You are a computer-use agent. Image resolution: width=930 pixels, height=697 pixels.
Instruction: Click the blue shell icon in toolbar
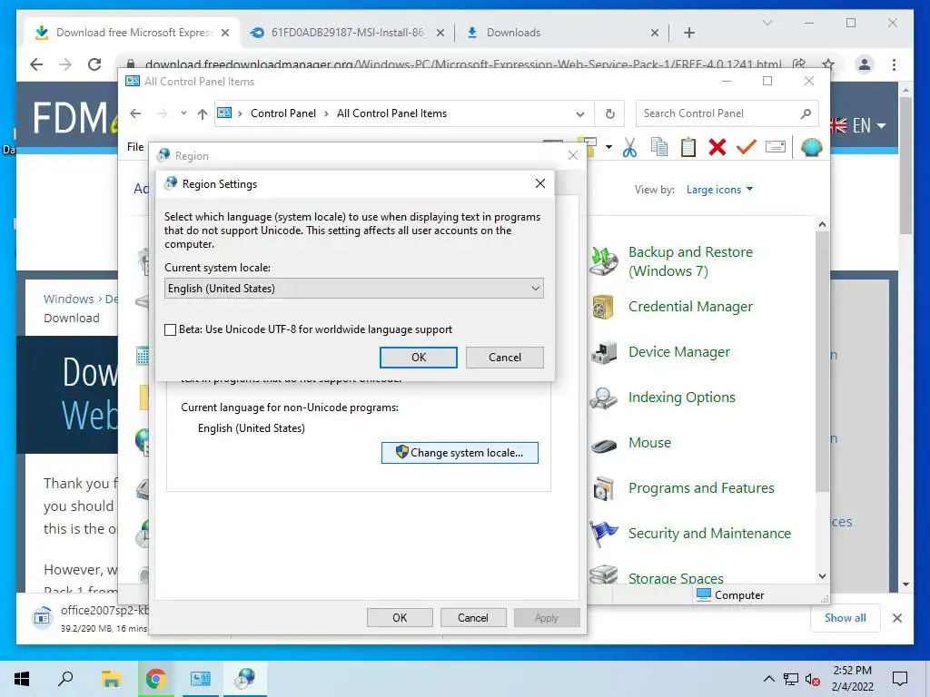(x=811, y=147)
